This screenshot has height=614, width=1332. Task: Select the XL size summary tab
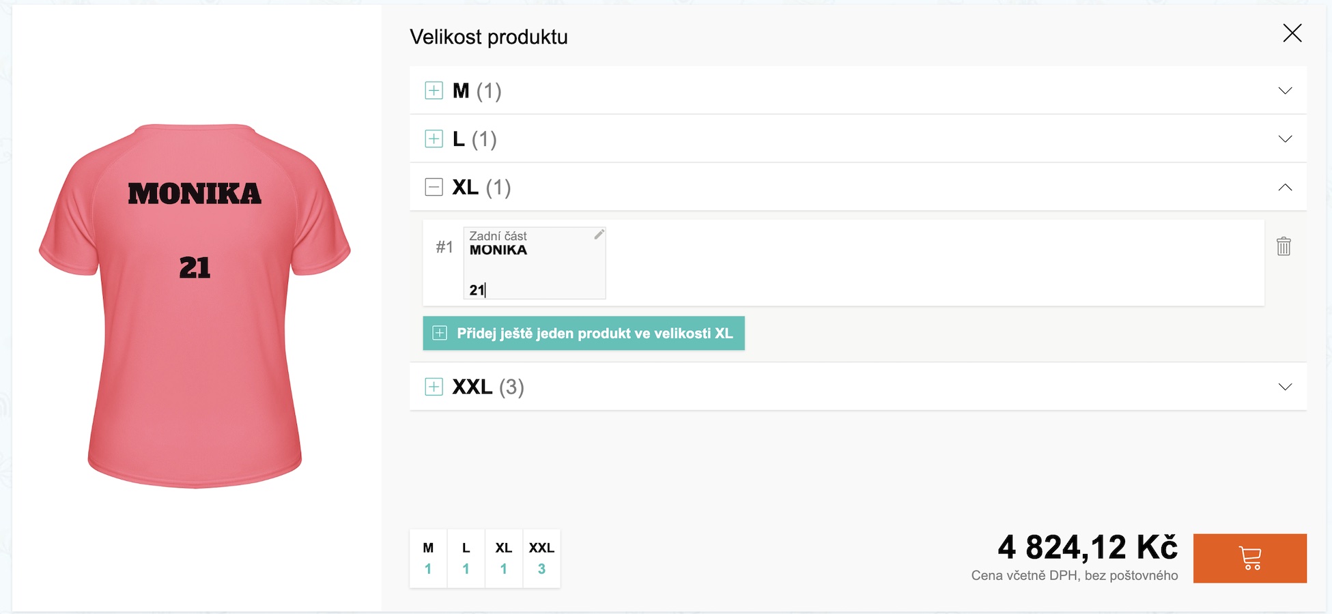tap(504, 558)
